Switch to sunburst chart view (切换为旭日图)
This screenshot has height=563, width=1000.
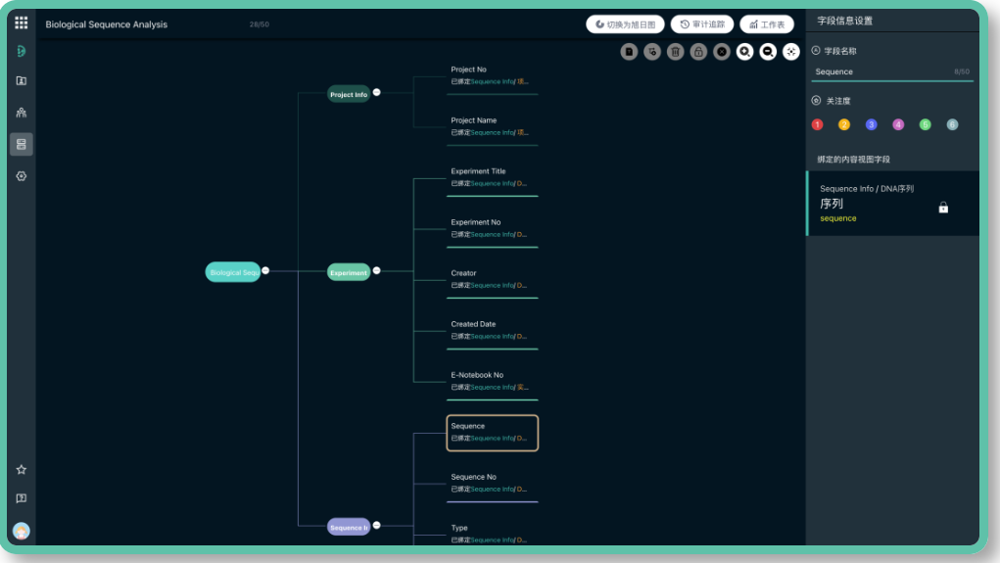625,24
